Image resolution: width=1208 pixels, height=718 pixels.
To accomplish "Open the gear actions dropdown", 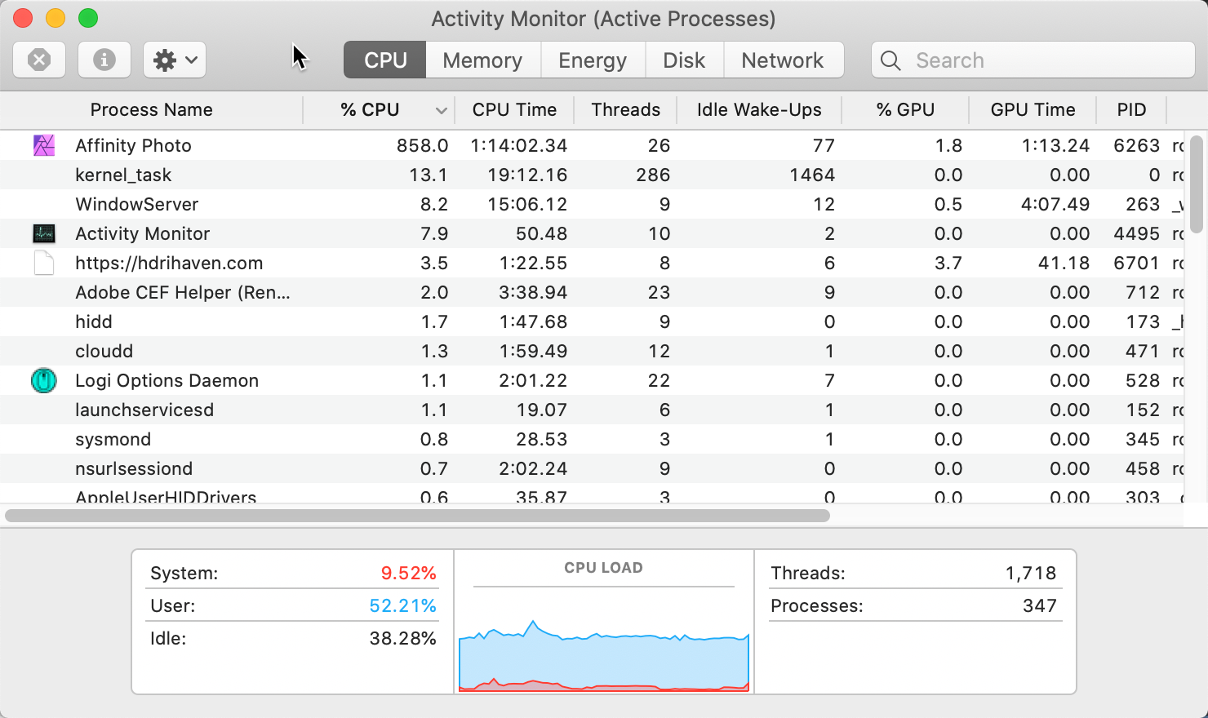I will [x=175, y=60].
